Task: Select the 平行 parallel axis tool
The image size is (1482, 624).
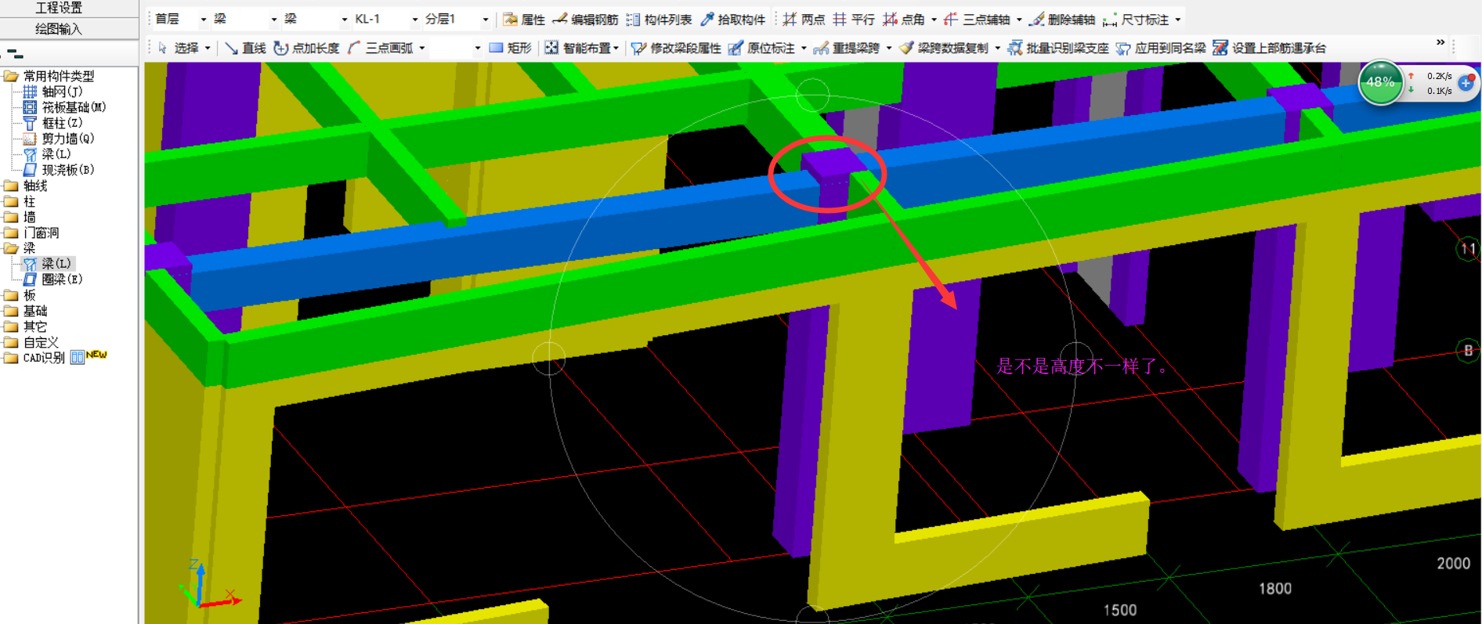Action: [x=854, y=20]
